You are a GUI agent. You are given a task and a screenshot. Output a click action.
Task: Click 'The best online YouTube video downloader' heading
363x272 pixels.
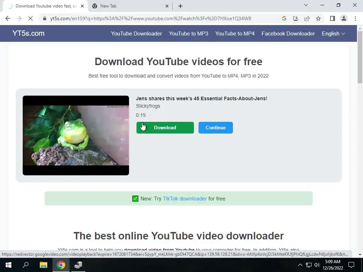pyautogui.click(x=179, y=236)
